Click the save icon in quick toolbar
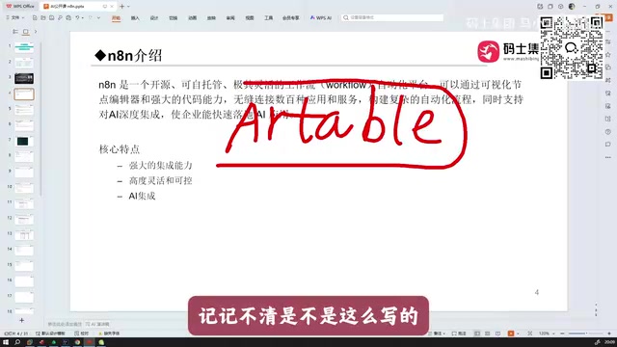 click(51, 17)
